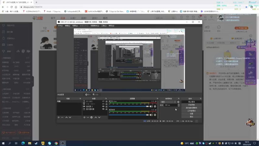Collapse the Douyu left sidebar via its handle
The height and width of the screenshot is (146, 259).
(33, 81)
